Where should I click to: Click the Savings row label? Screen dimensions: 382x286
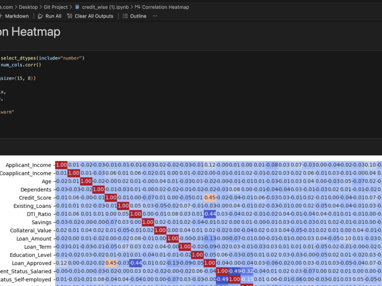(41, 222)
